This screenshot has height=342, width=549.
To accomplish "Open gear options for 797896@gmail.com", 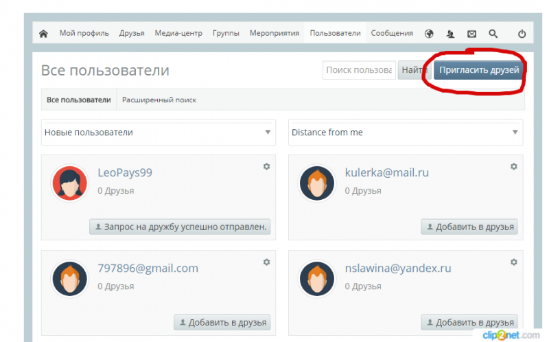I will (266, 262).
